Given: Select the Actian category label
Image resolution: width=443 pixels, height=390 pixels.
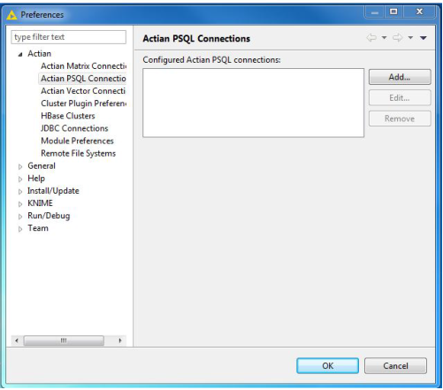Looking at the screenshot, I should pyautogui.click(x=40, y=54).
